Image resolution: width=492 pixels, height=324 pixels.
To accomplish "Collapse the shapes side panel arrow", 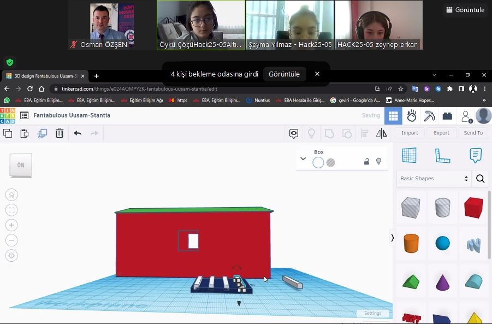I will click(392, 238).
